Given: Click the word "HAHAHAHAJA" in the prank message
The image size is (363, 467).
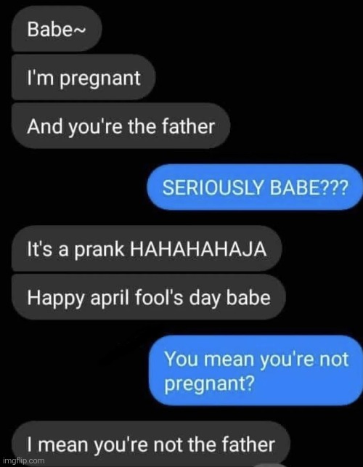Looking at the screenshot, I should point(198,248).
